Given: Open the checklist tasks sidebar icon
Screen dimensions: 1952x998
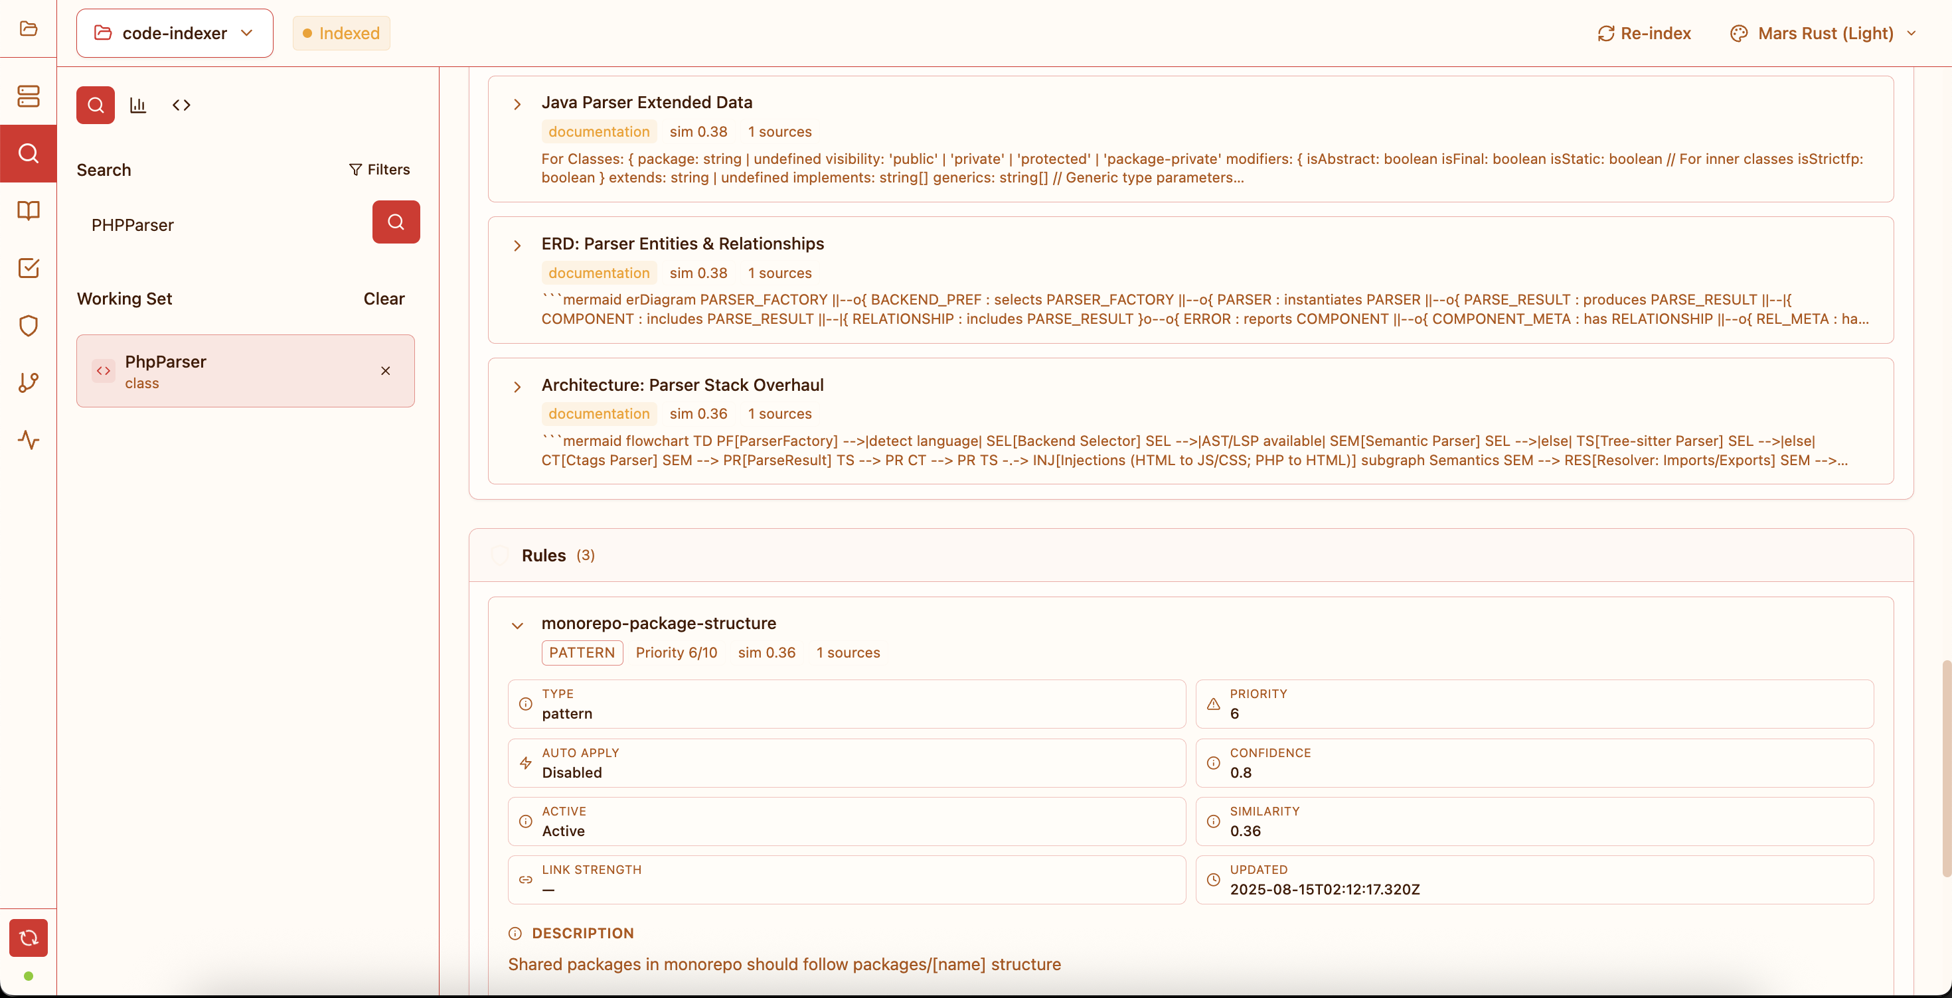Looking at the screenshot, I should [28, 268].
